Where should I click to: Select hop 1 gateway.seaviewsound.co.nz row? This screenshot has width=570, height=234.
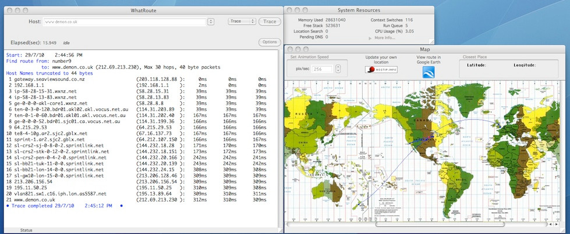point(137,79)
